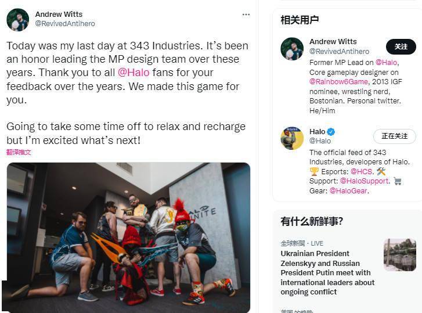The width and height of the screenshot is (422, 313).
Task: Toggle the 正在关注 following button for Halo
Action: click(x=394, y=136)
